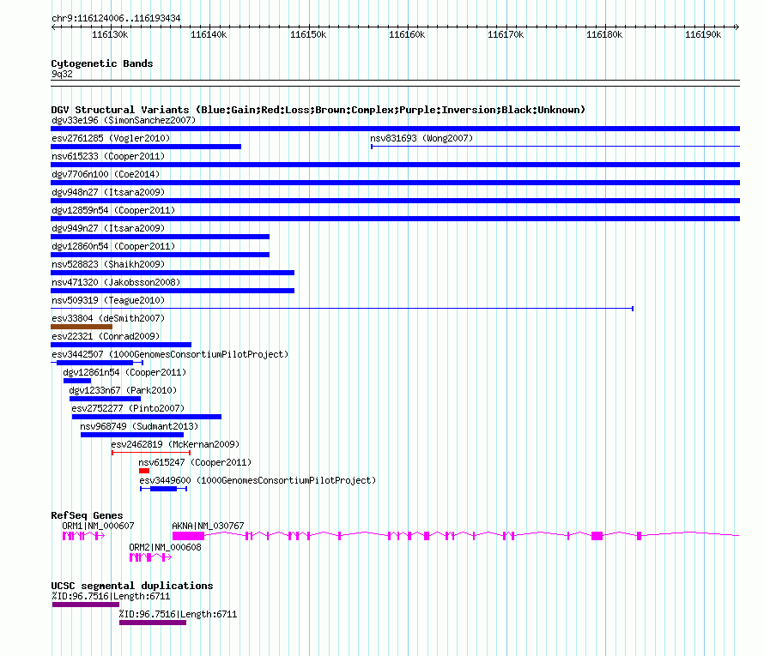The image size is (764, 656).
Task: Click the DGV Structural Variants track title
Action: 318,110
